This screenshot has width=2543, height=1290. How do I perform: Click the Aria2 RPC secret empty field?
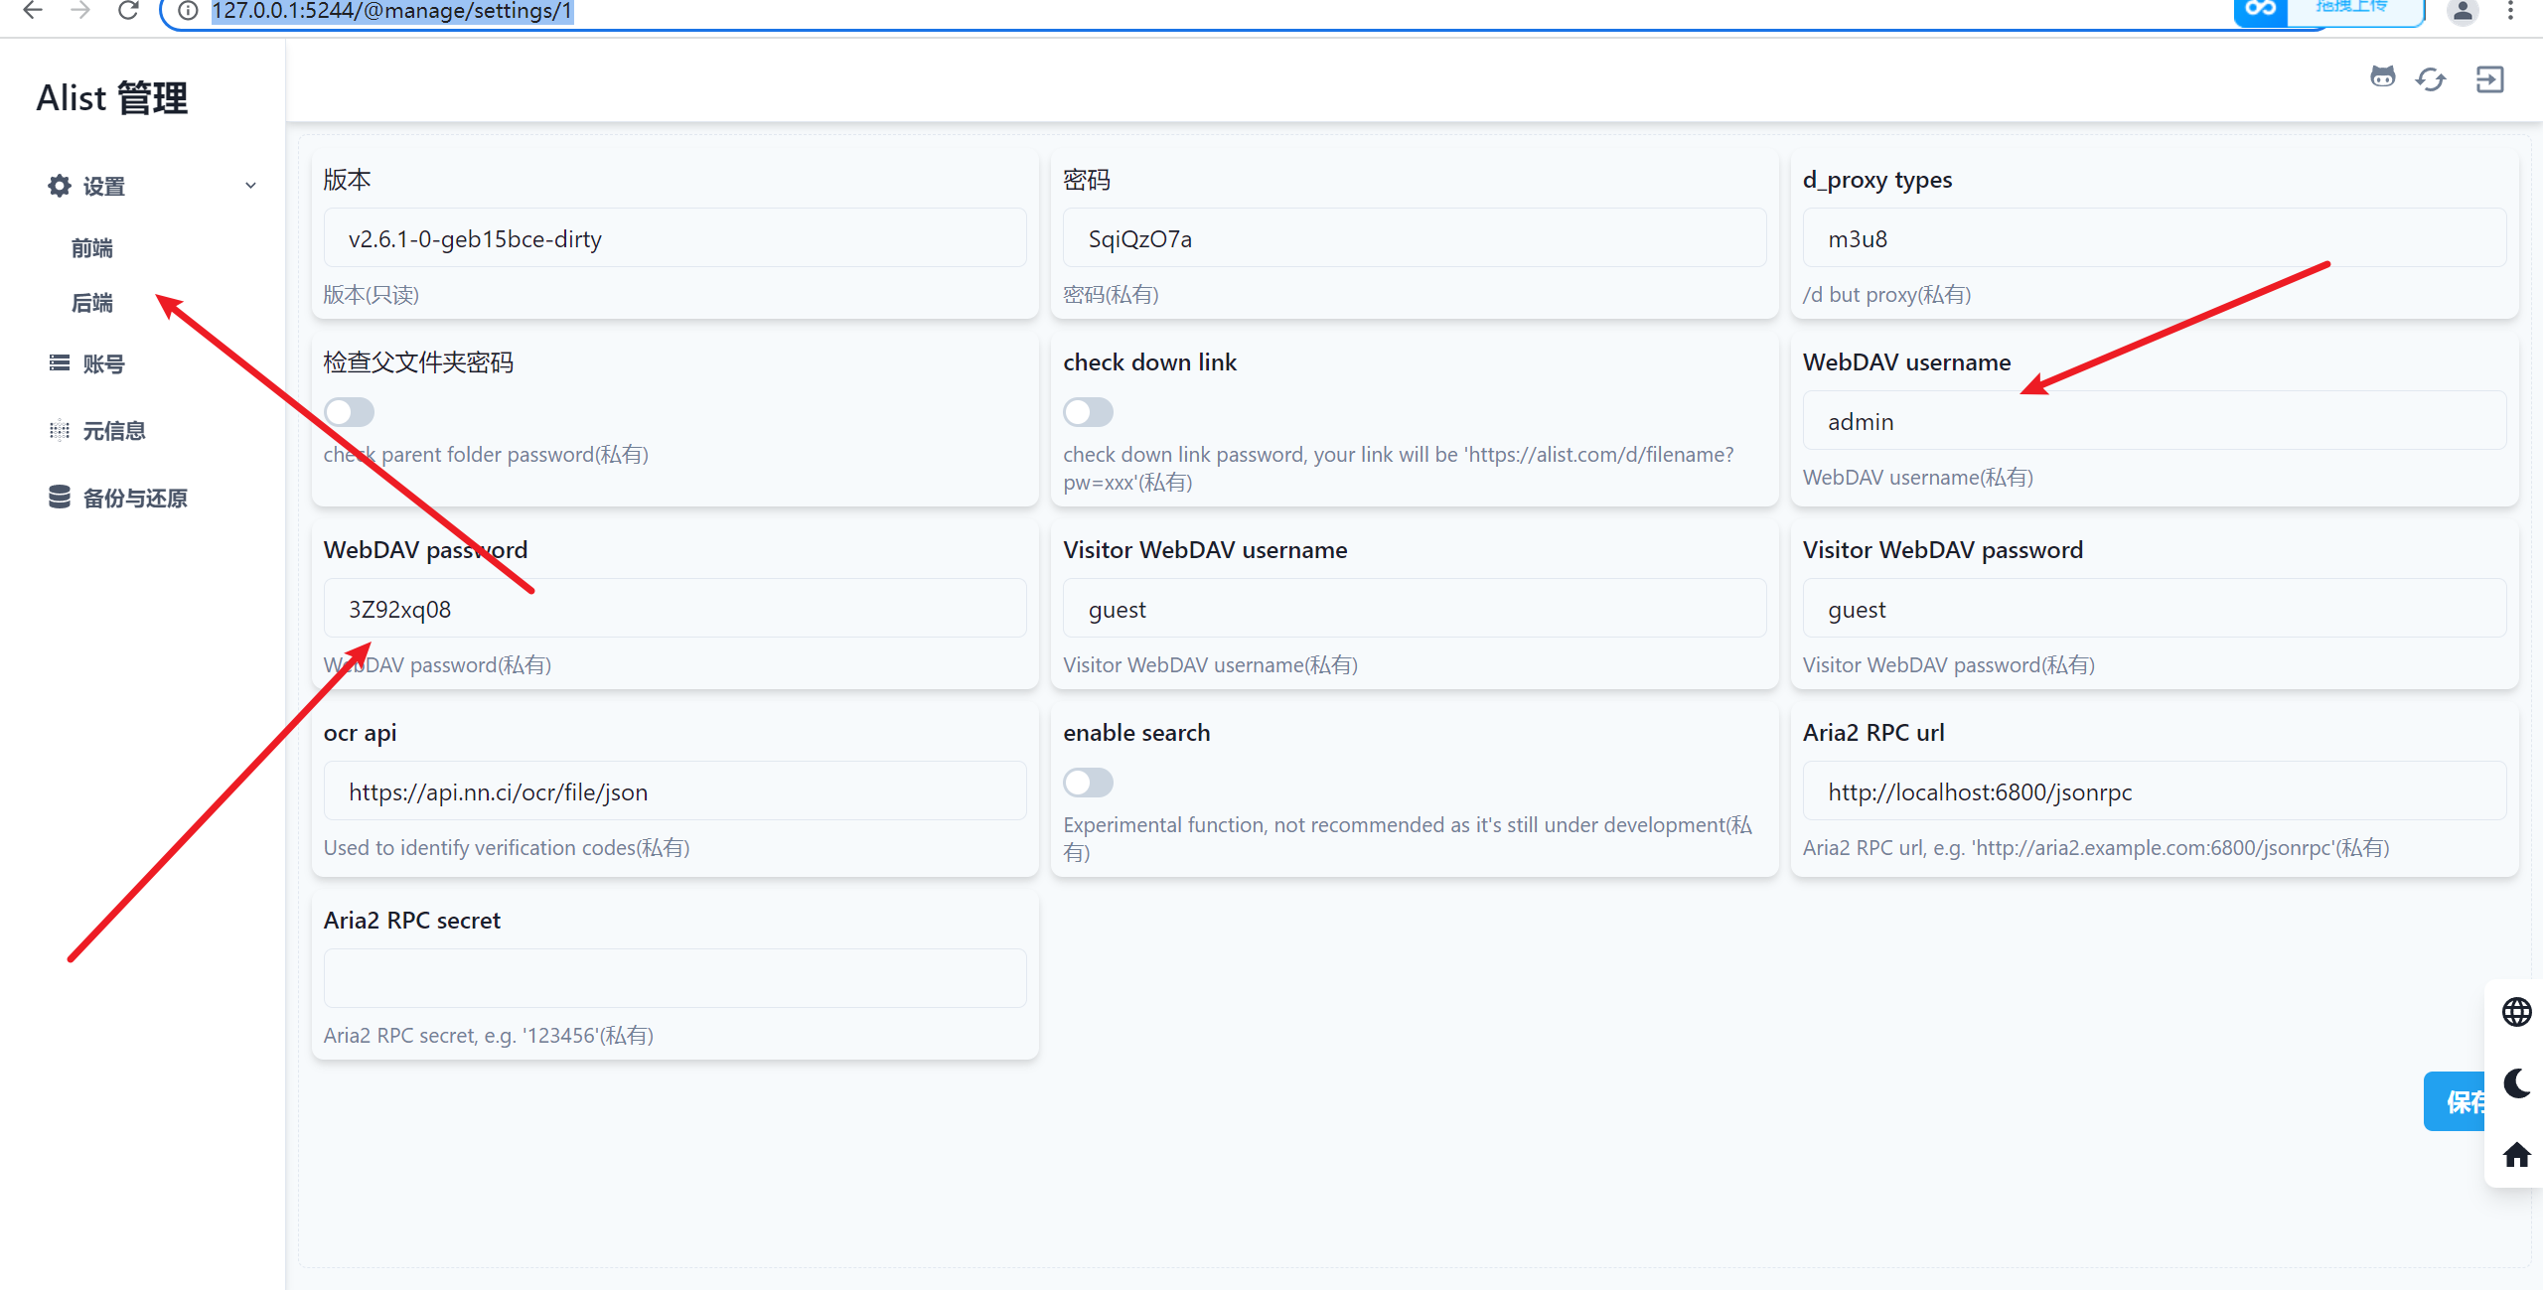click(674, 978)
